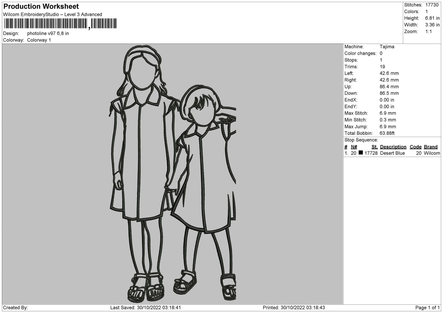Viewport: 443px width, 313px height.
Task: Select the 'Production Worksheet' title
Action: tap(41, 6)
